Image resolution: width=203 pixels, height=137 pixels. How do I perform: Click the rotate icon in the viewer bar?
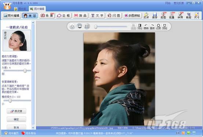tap(72, 26)
